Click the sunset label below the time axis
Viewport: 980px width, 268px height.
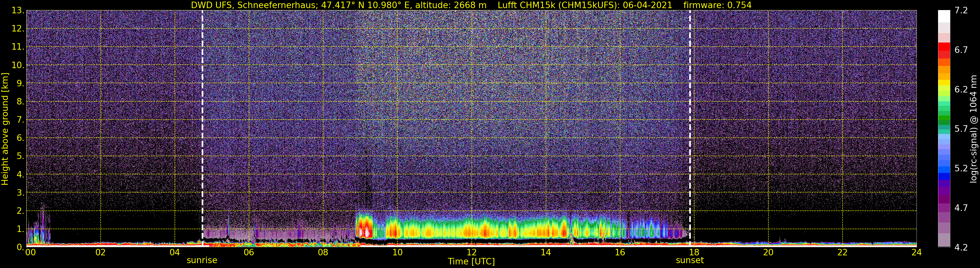click(690, 261)
